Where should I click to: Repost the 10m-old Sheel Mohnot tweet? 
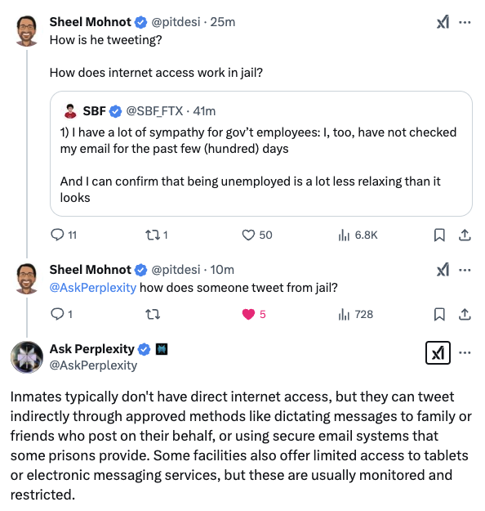coord(153,314)
